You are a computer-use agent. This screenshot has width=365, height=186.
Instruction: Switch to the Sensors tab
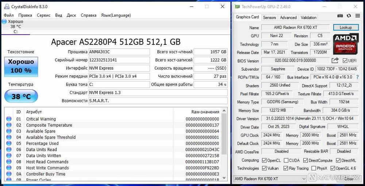269,17
